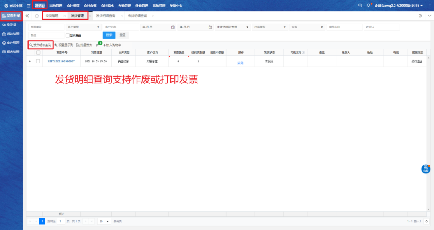
Task: Go to the home tab icon
Action: (x=37, y=16)
